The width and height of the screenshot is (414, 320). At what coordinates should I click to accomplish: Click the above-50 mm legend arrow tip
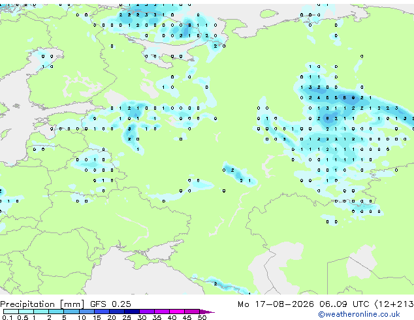[x=207, y=312]
